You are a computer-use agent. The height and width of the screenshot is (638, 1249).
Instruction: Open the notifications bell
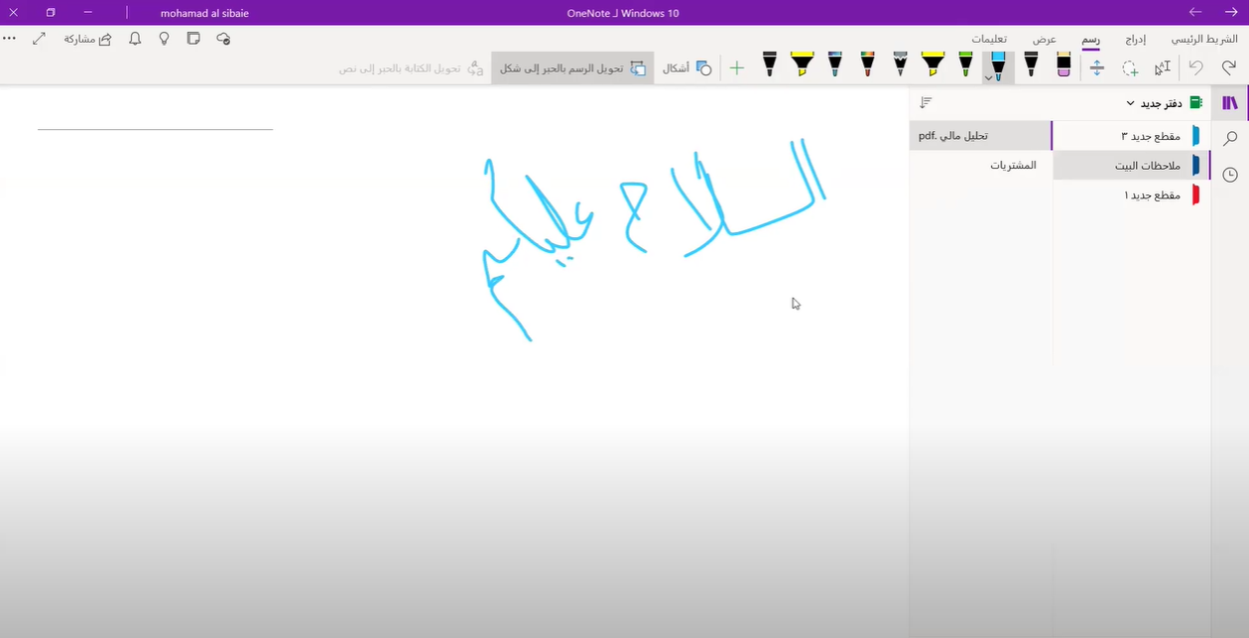[135, 39]
